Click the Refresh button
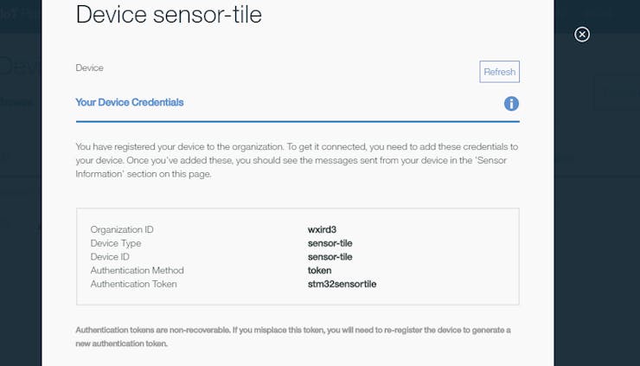640x366 pixels. point(499,72)
